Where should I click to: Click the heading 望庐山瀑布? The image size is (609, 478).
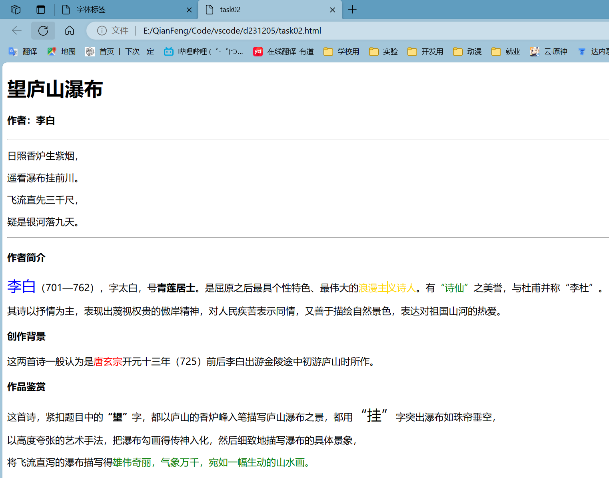pos(55,89)
